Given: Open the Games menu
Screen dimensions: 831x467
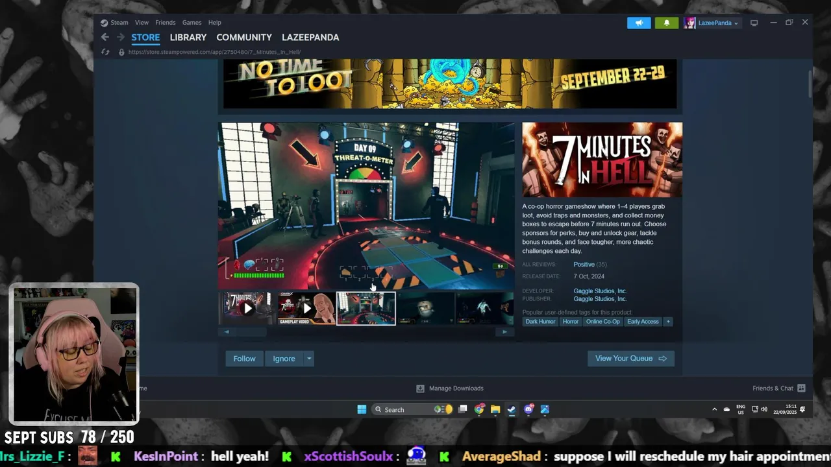Looking at the screenshot, I should [x=192, y=23].
